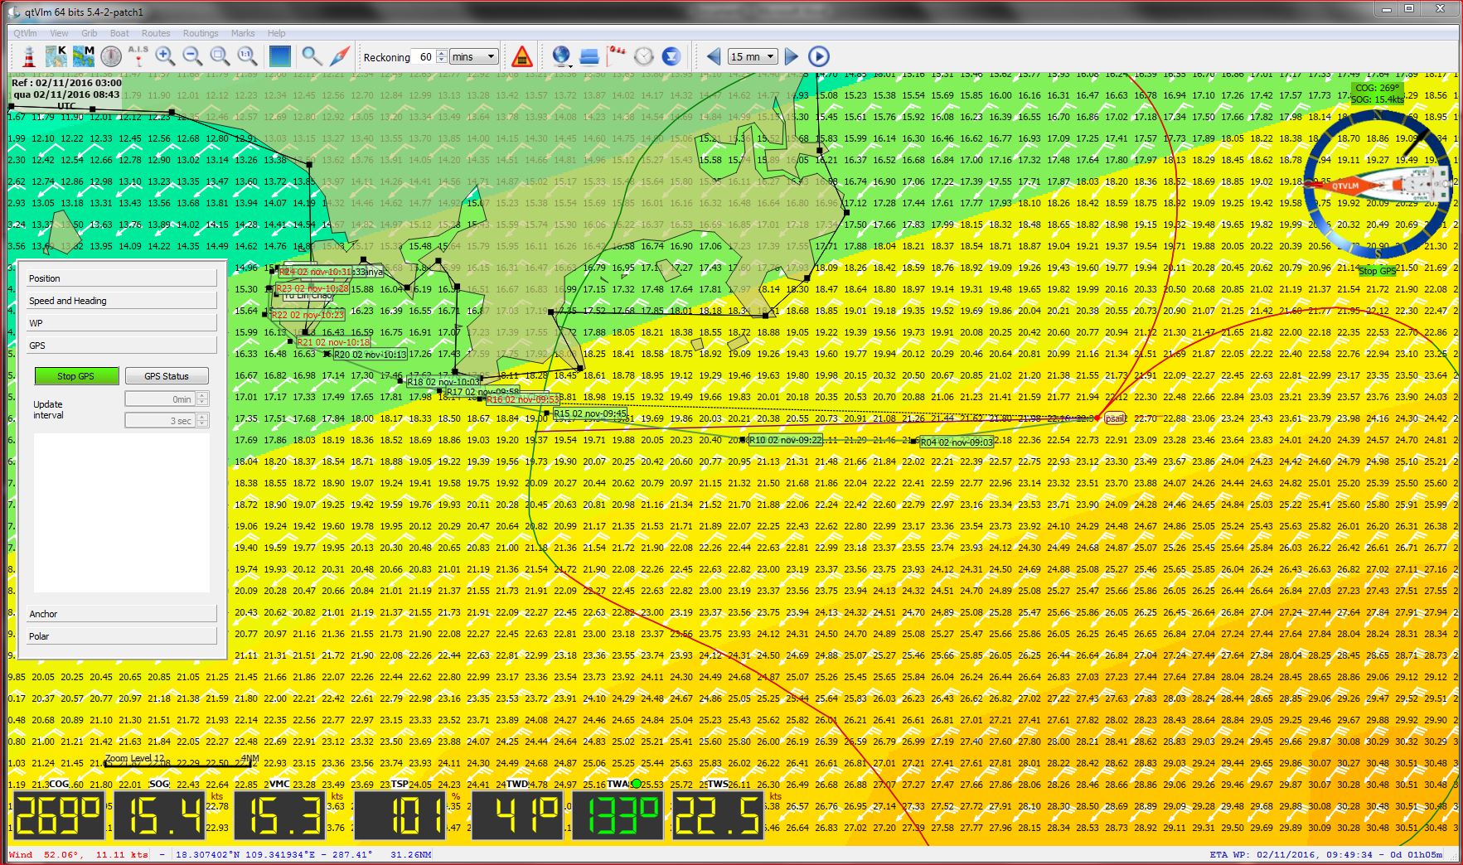Viewport: 1463px width, 865px height.
Task: Open the '15 mn' time step dropdown
Action: click(x=753, y=56)
